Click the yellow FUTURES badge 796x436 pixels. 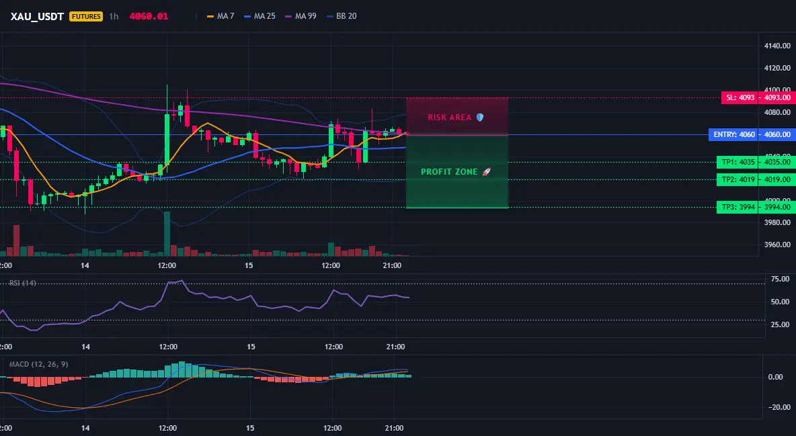(86, 16)
